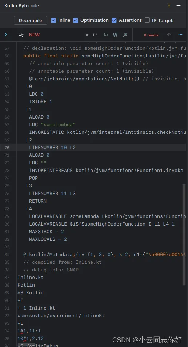Screen dimensions: 188x347
Task: Click the @Lkotlin/Metadata annotation line
Action: tap(104, 255)
